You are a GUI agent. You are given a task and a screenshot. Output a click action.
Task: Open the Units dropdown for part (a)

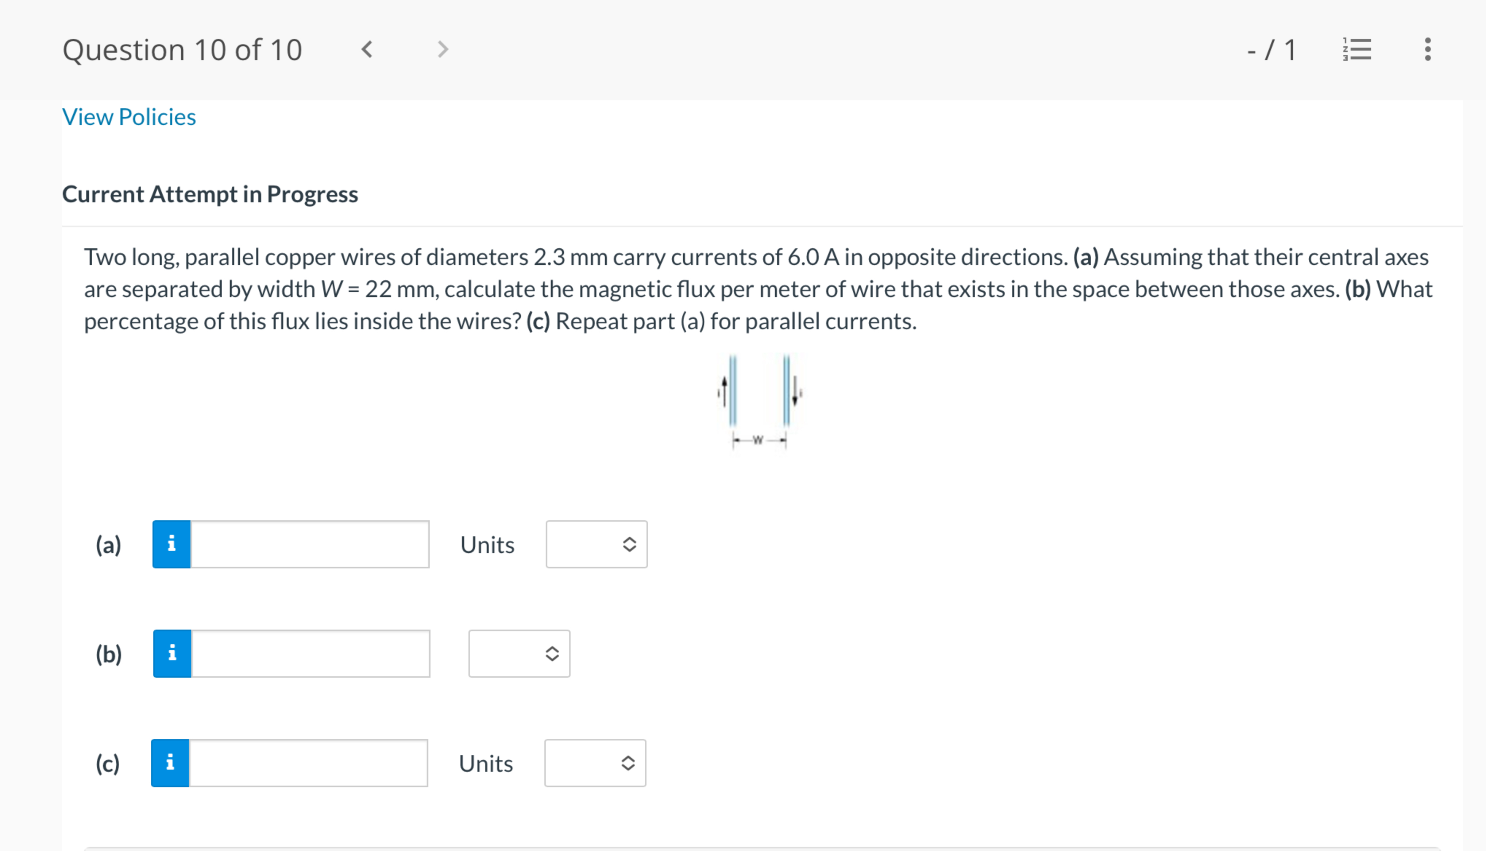[596, 544]
